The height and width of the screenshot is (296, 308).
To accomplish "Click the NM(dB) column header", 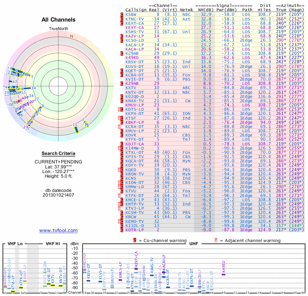I will click(204, 9).
